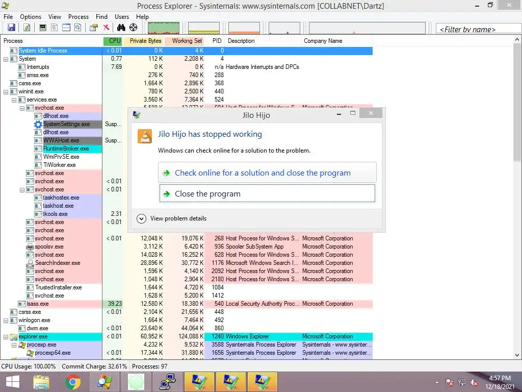Image resolution: width=522 pixels, height=392 pixels.
Task: Open process Properties toolbar icon
Action: [x=94, y=28]
